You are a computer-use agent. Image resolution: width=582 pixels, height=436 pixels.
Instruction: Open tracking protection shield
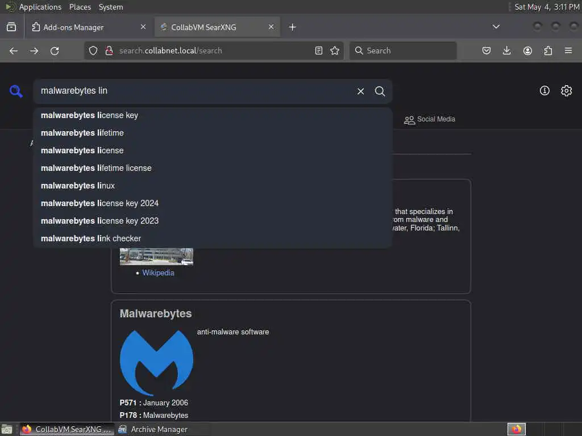93,51
